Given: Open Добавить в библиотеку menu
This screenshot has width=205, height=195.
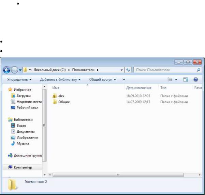Looking at the screenshot, I should (x=60, y=80).
